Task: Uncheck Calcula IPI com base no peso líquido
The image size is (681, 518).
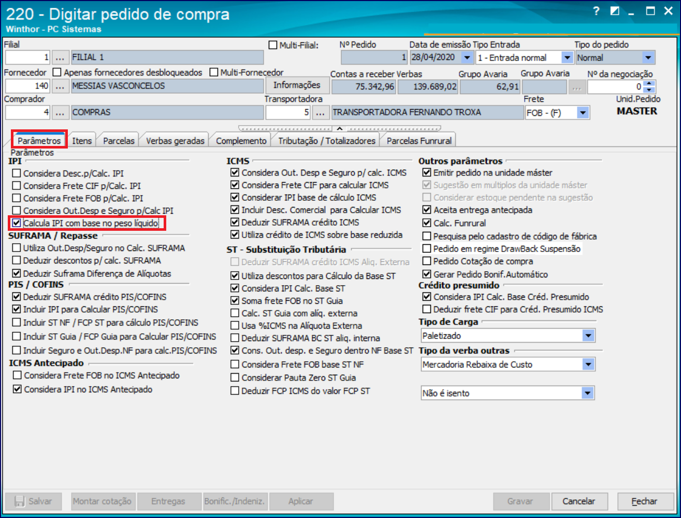Action: 17,224
